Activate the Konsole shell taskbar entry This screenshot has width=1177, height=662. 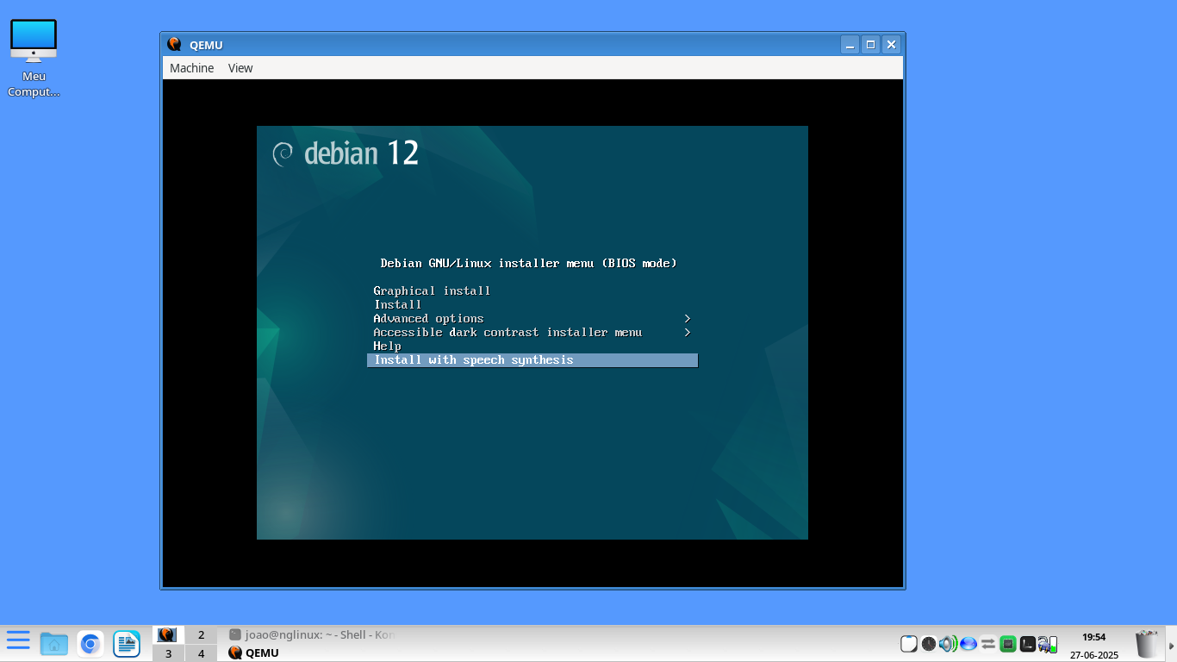pyautogui.click(x=312, y=634)
